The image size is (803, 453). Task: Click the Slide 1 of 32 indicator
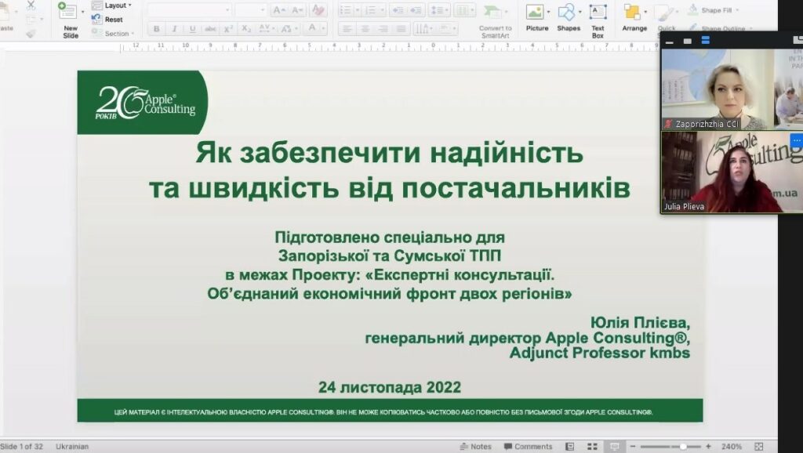point(21,447)
